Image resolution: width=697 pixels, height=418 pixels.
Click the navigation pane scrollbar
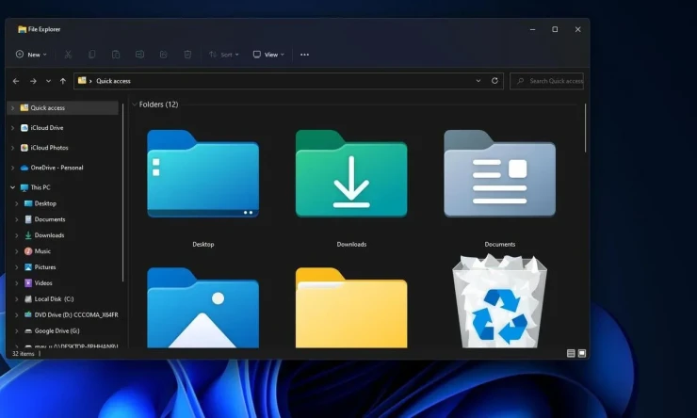click(x=123, y=192)
